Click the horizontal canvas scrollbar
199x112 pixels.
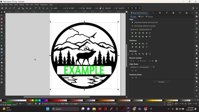tap(57, 97)
